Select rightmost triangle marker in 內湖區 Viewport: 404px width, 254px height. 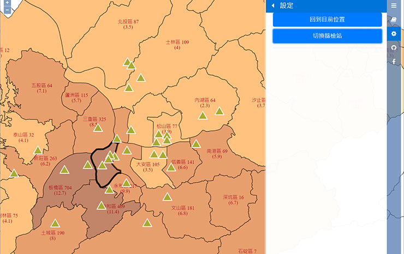(x=219, y=111)
